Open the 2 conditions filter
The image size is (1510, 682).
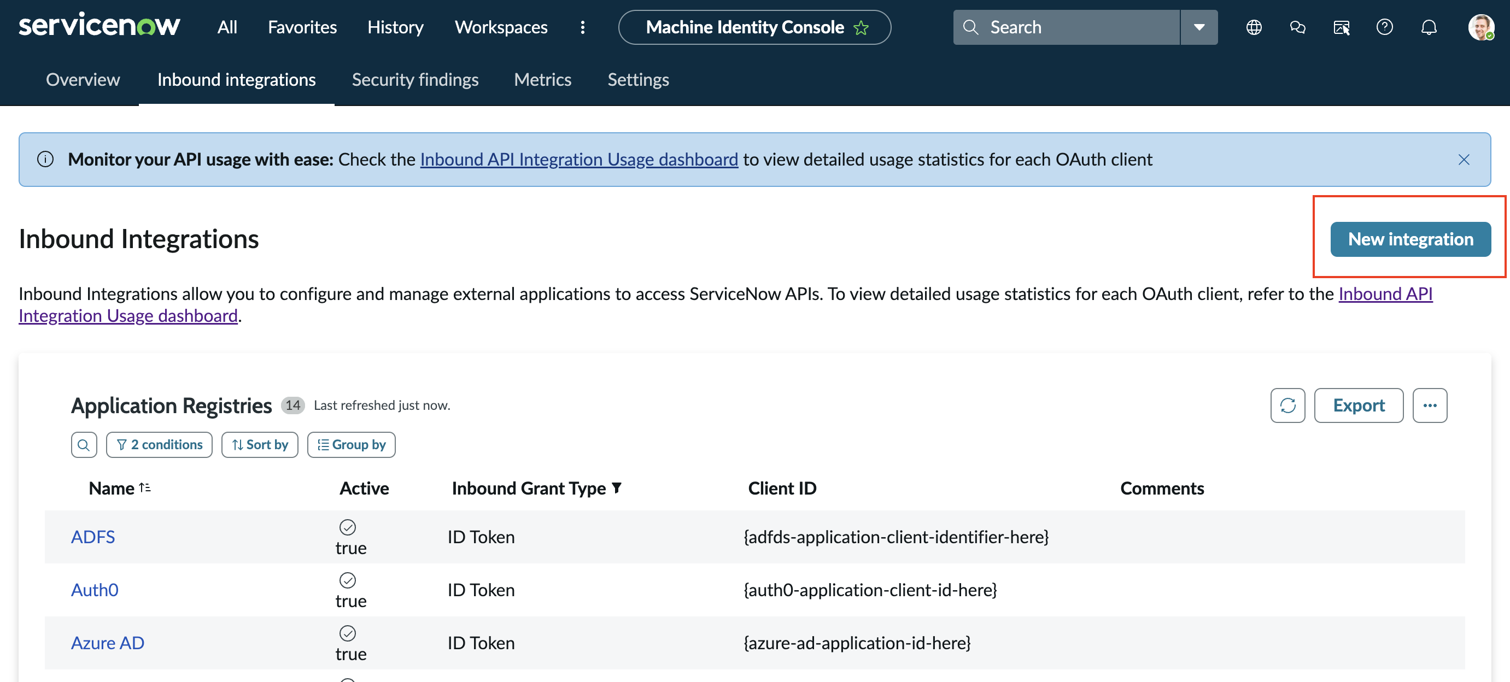160,445
